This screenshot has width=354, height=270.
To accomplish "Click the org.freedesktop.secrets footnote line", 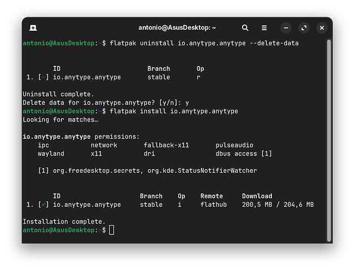I will click(148, 171).
